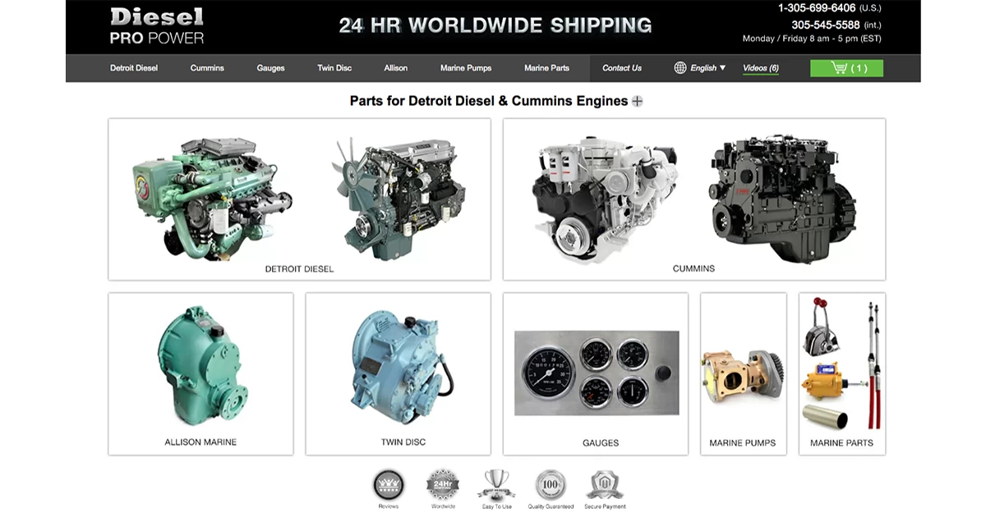Click the U.S. phone number 1-305-699-6406

(817, 8)
